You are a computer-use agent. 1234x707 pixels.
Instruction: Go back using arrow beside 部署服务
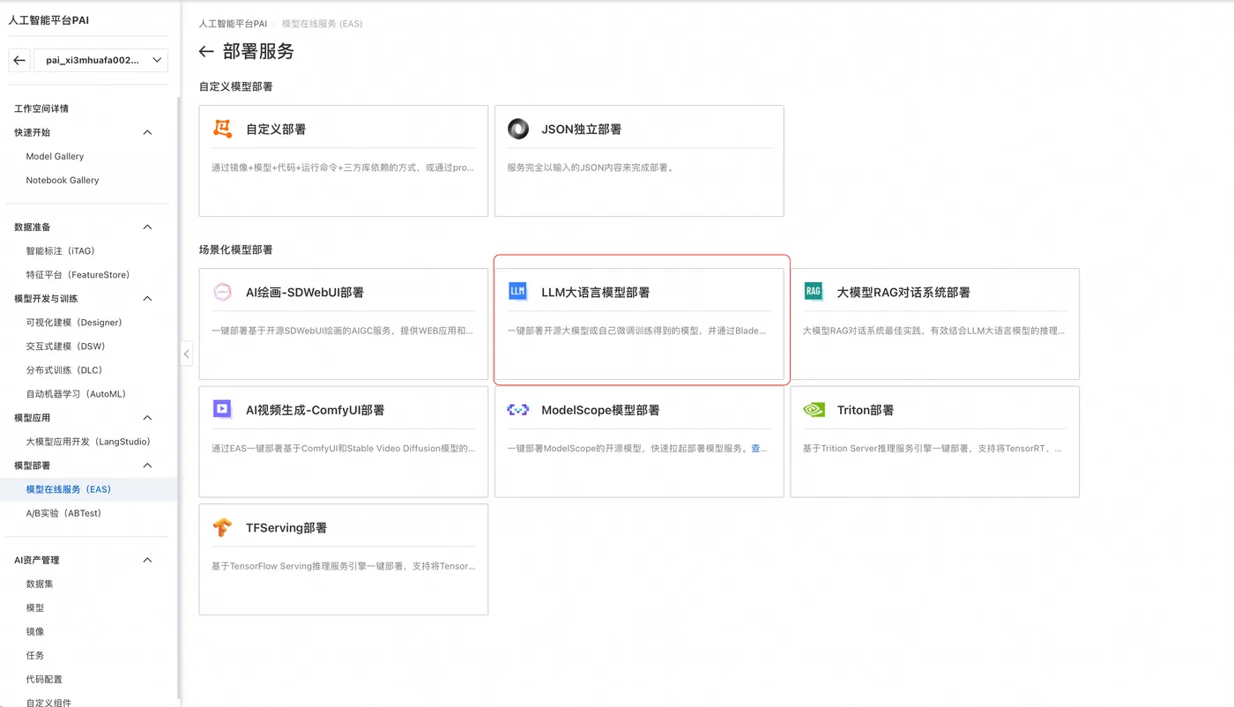(206, 52)
